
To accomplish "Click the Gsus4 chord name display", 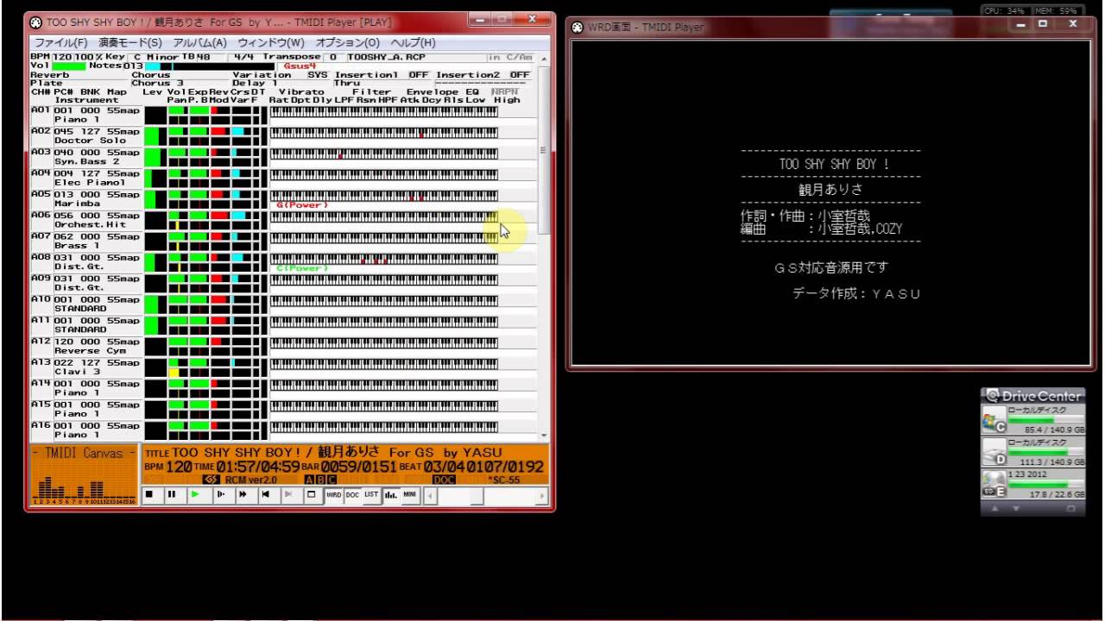I will (300, 66).
